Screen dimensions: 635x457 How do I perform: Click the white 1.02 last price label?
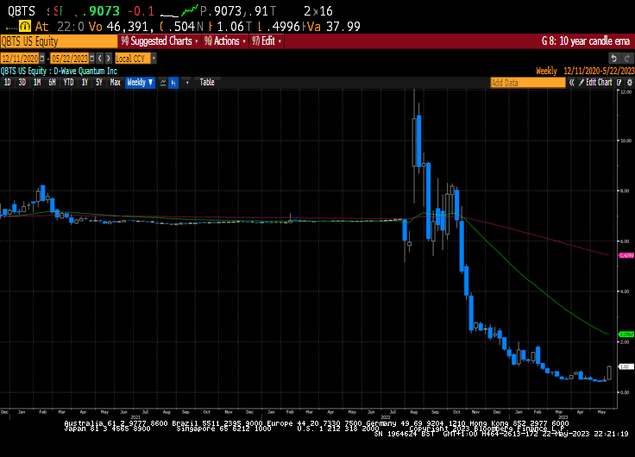click(626, 366)
